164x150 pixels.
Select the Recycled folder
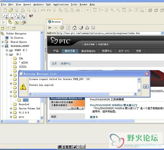click(x=24, y=104)
